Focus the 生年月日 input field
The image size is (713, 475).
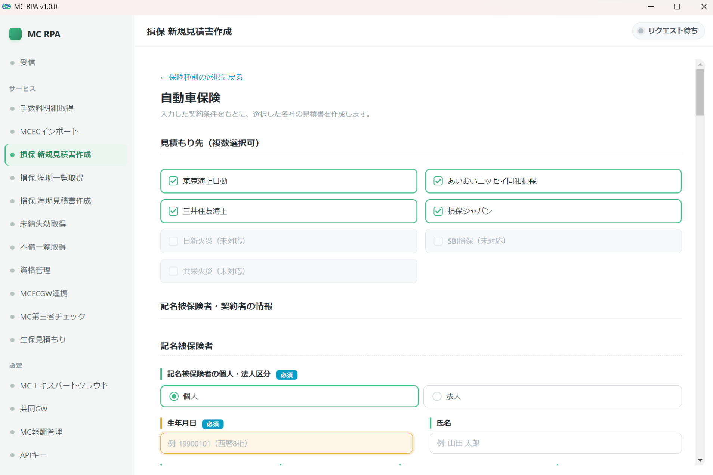point(287,443)
